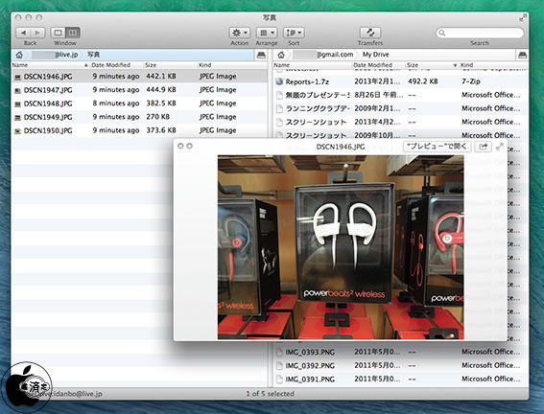Viewport: 544px width, 414px height.
Task: Select スクリーンショット file dated 2013年4月
Action: tap(400, 123)
